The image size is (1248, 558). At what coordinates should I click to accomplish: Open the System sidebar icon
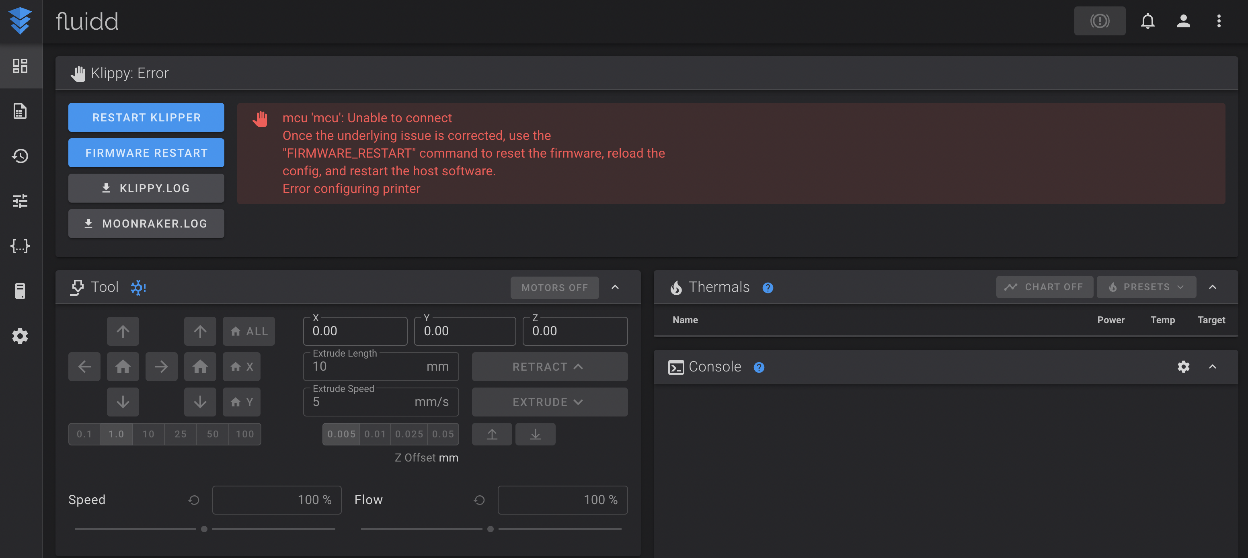21,291
